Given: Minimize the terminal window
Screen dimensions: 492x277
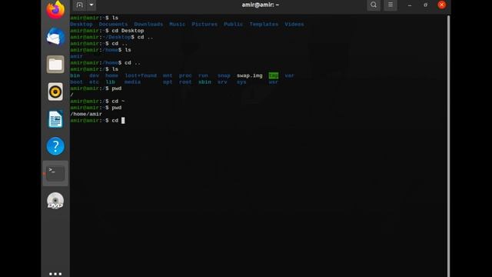Looking at the screenshot, I should (410, 5).
